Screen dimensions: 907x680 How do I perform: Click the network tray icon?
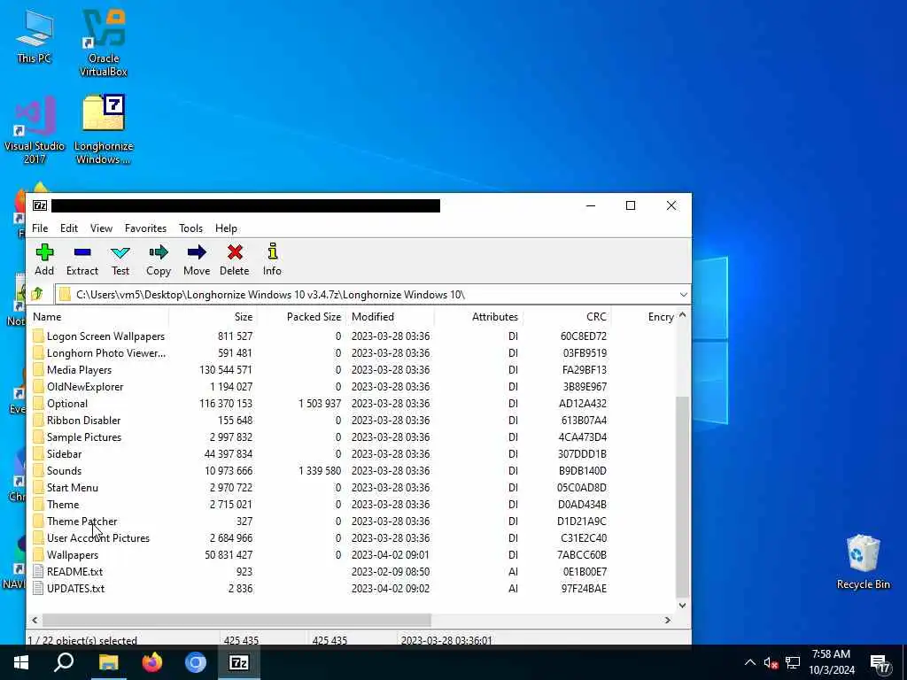click(793, 663)
